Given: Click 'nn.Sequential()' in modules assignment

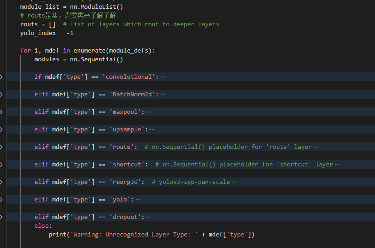Looking at the screenshot, I should (97, 59).
